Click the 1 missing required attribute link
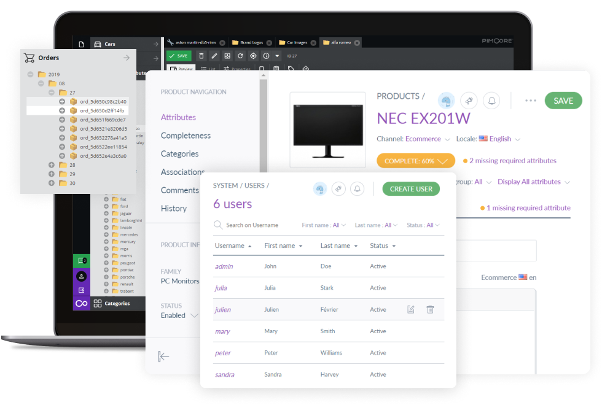Image resolution: width=602 pixels, height=405 pixels. pos(528,208)
